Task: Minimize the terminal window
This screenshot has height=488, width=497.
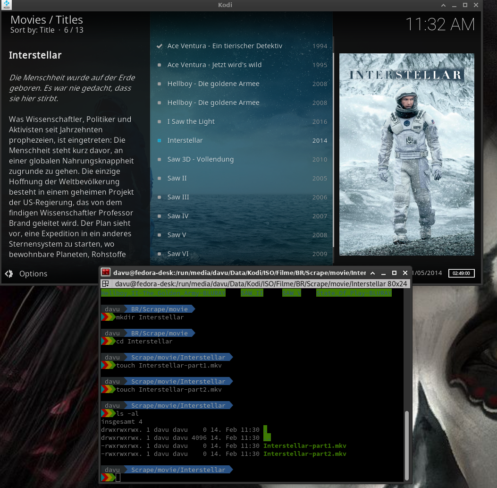Action: point(384,273)
